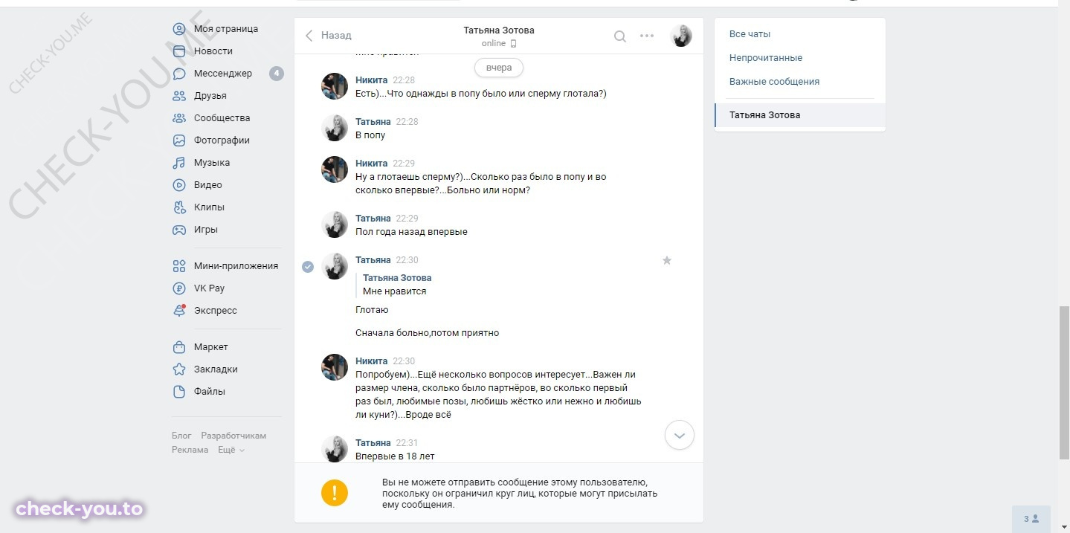Open the Моя страница profile icon
Viewport: 1070px width, 533px height.
pos(179,29)
